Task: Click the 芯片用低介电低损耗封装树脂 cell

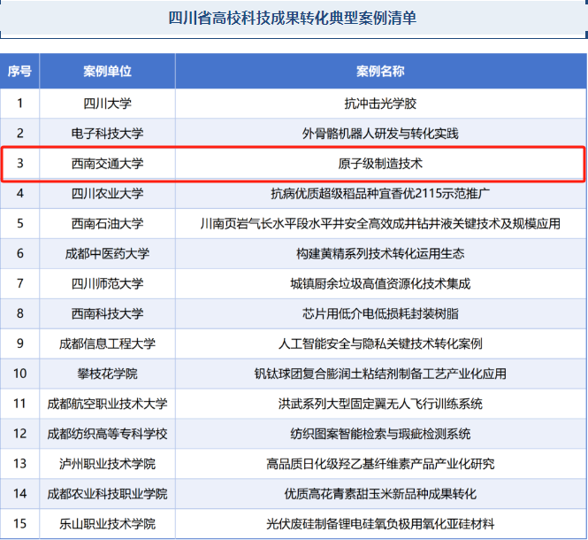Action: pyautogui.click(x=380, y=313)
